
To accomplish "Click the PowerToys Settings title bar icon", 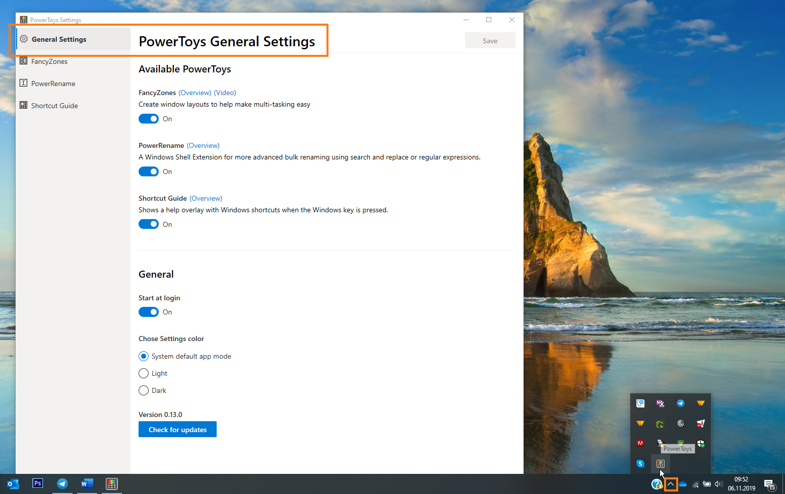I will (x=24, y=20).
